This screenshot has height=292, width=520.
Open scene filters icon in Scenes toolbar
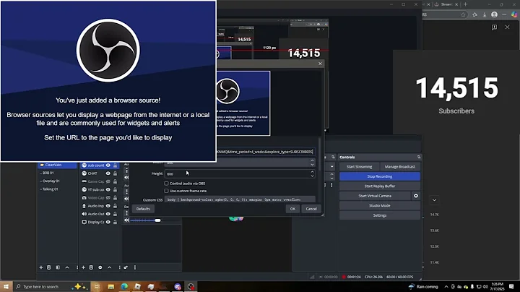58,267
